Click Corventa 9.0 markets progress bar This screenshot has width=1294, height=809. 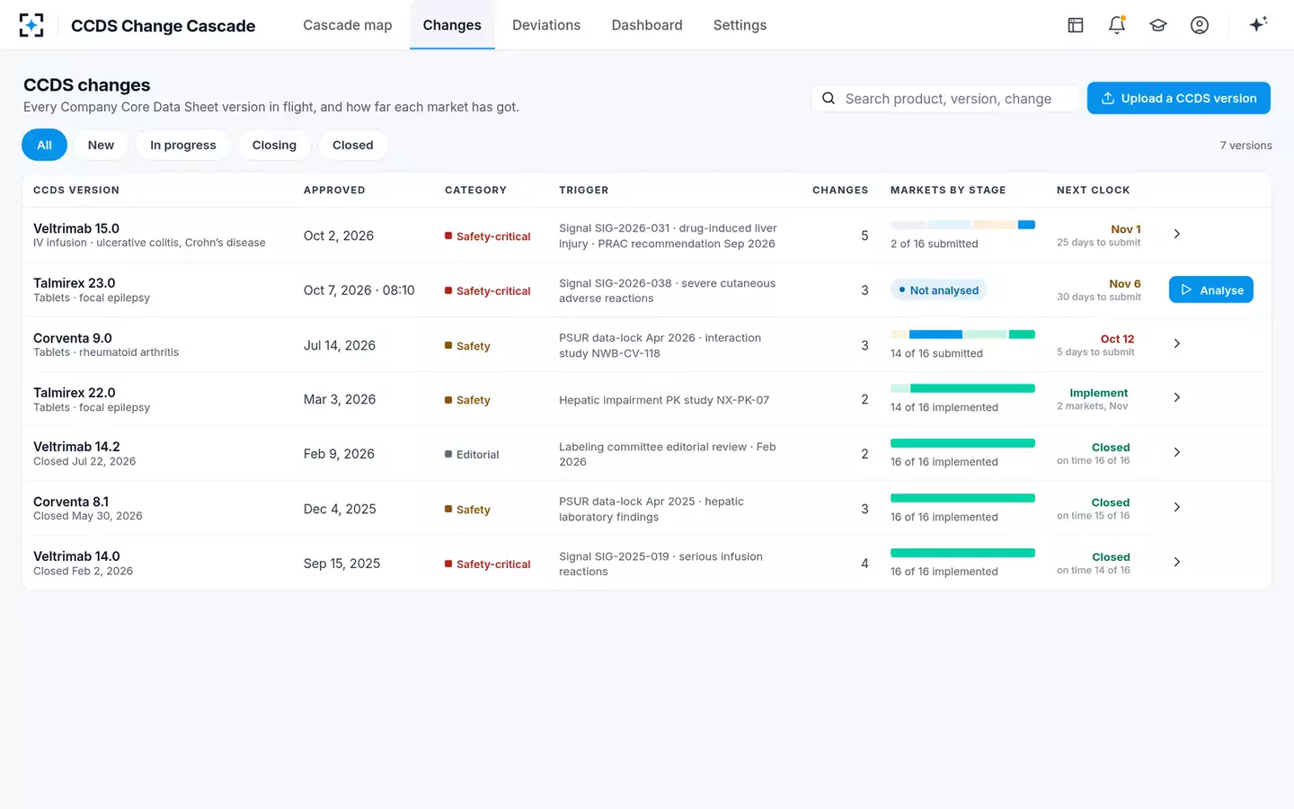click(x=962, y=334)
